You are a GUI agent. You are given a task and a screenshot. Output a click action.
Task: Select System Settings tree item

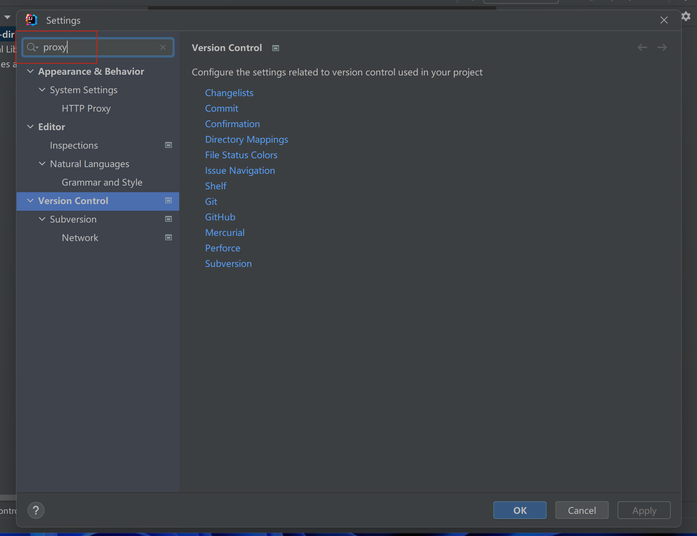(x=84, y=90)
